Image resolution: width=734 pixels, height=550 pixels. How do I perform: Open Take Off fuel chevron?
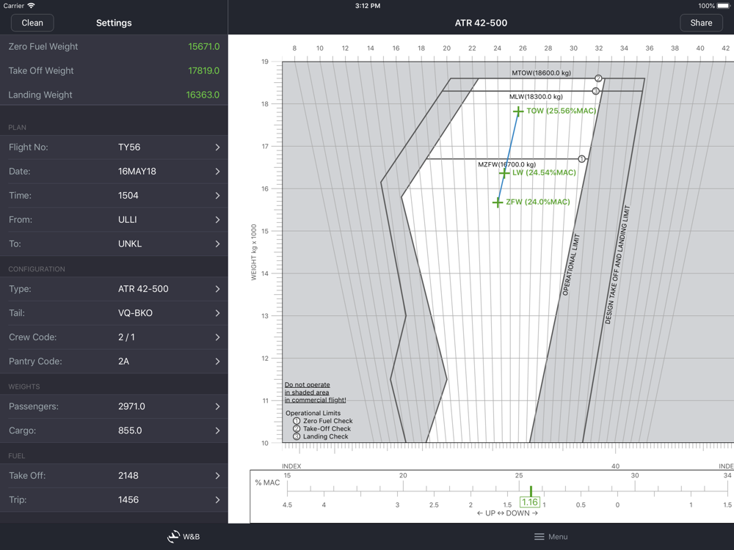click(218, 476)
